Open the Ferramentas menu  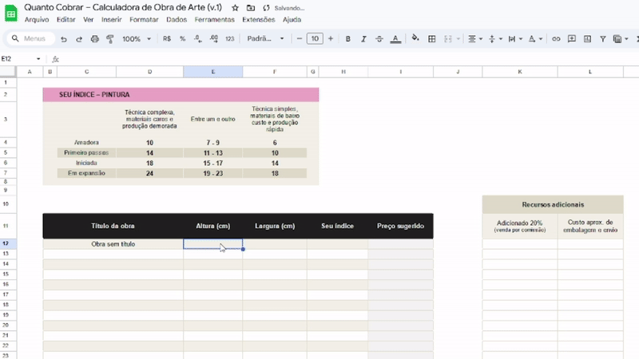pyautogui.click(x=214, y=19)
